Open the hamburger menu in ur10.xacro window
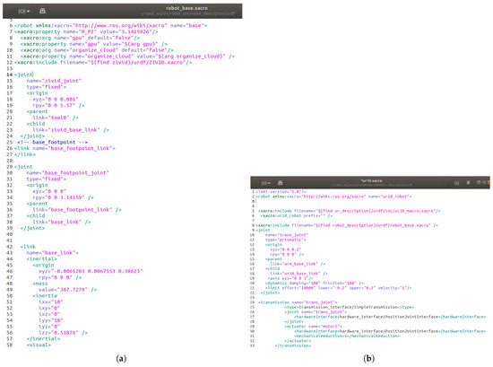 coord(468,182)
